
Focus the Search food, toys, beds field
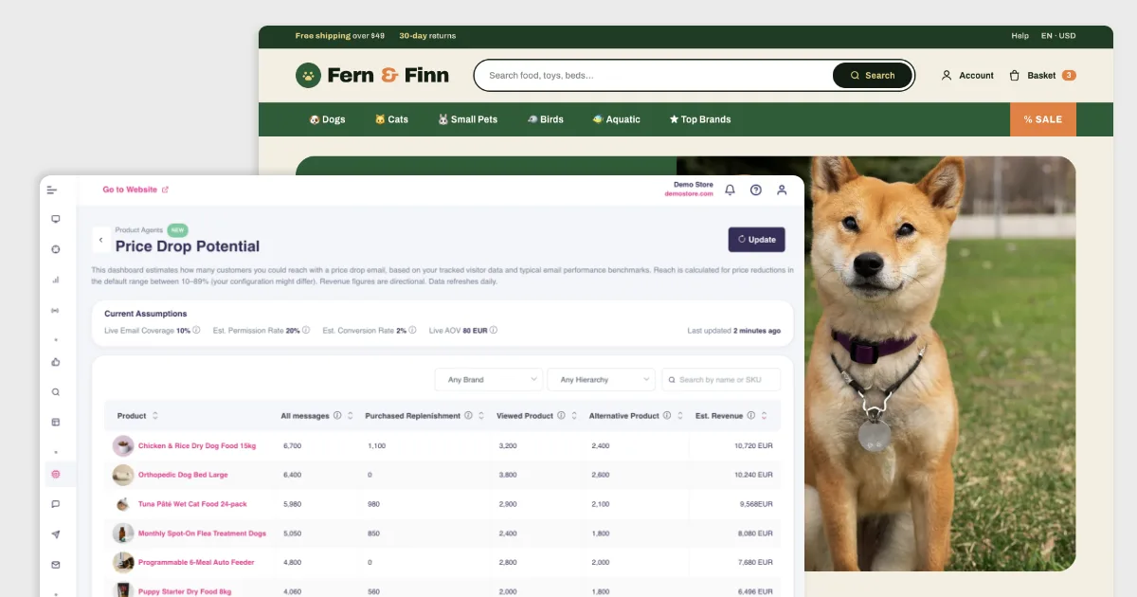click(654, 75)
